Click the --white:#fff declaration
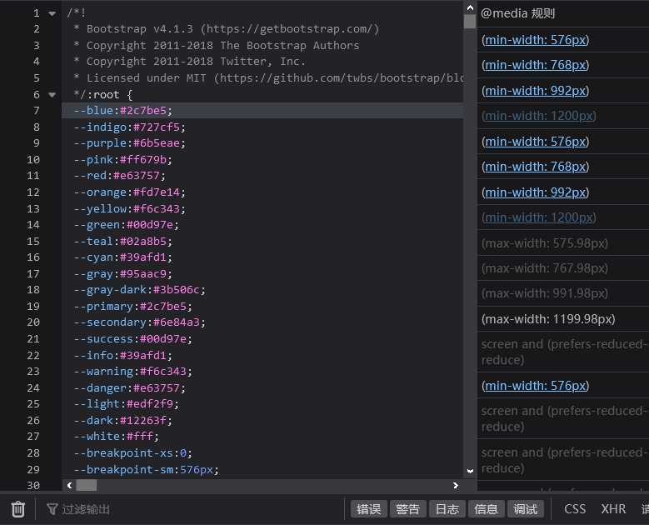Viewport: 649px width, 525px height. (117, 437)
